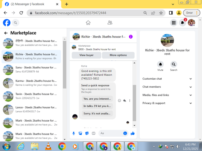202x151 pixels.
Task: React to message with emoji icon
Action: click(119, 101)
